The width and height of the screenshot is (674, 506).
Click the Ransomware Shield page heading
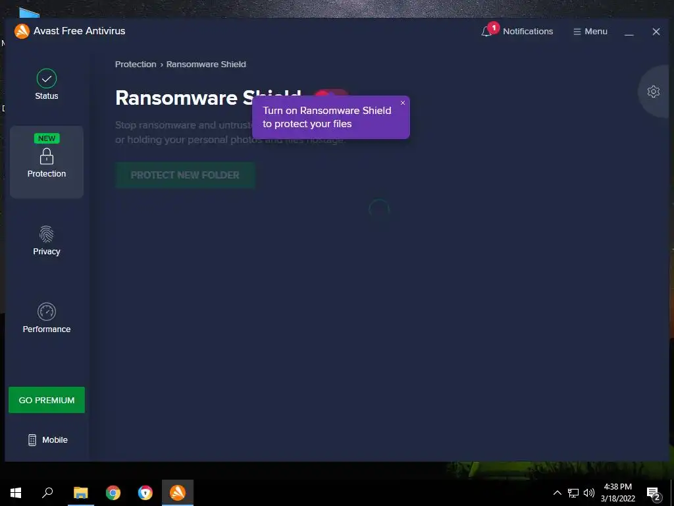(208, 98)
